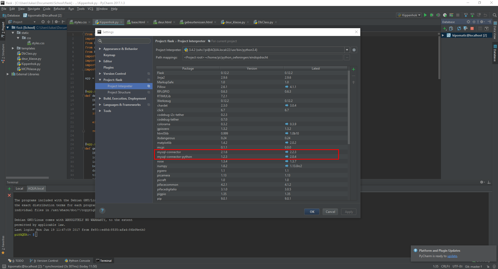This screenshot has height=269, width=498.
Task: Add a new terminal session with plus
Action: pyautogui.click(x=9, y=189)
